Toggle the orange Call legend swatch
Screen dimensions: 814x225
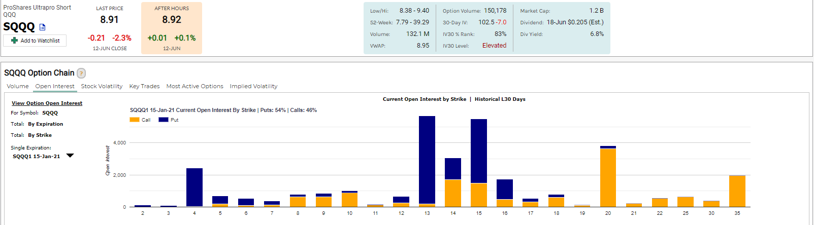pyautogui.click(x=135, y=120)
